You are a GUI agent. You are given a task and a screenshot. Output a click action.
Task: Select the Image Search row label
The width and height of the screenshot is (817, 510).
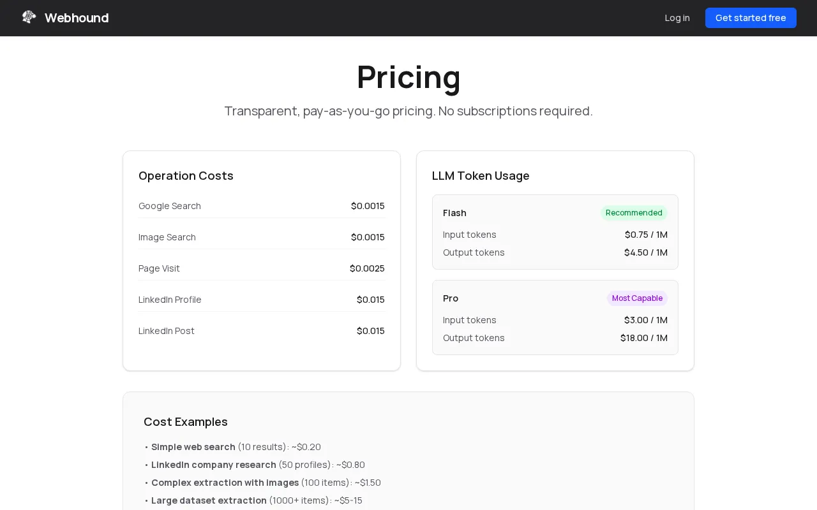click(x=167, y=237)
